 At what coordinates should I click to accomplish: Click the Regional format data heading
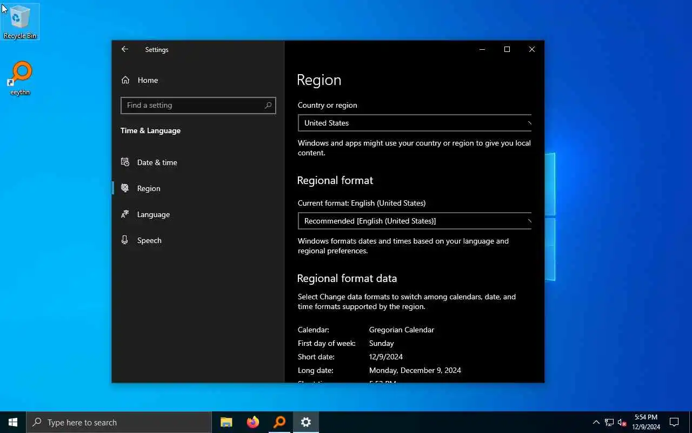[347, 278]
